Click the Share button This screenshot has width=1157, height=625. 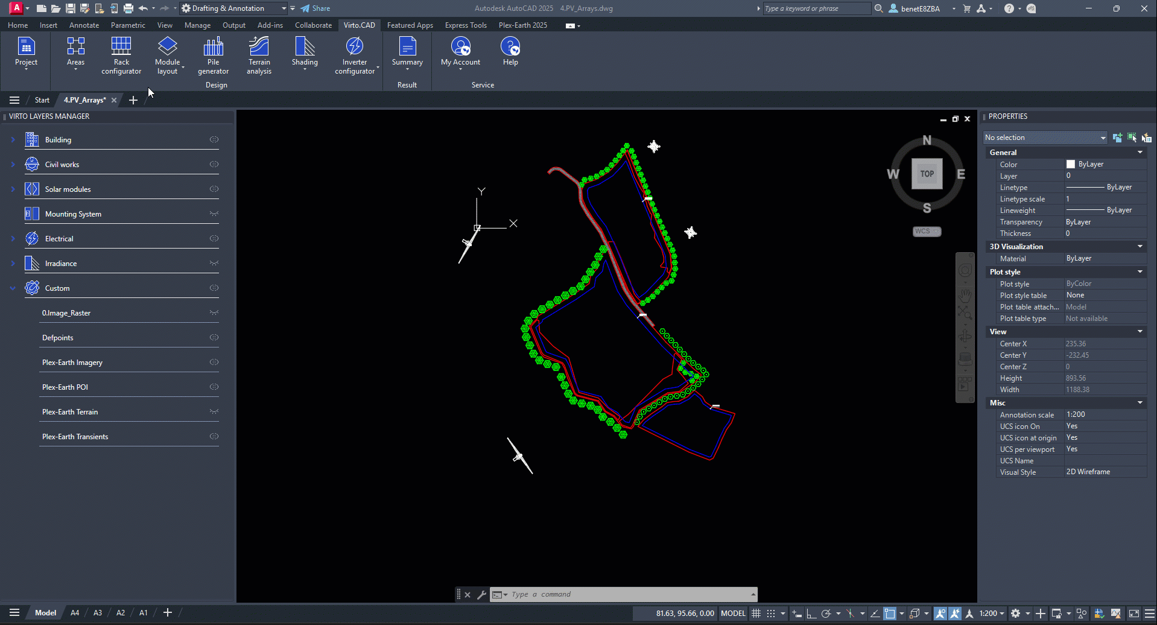(315, 8)
